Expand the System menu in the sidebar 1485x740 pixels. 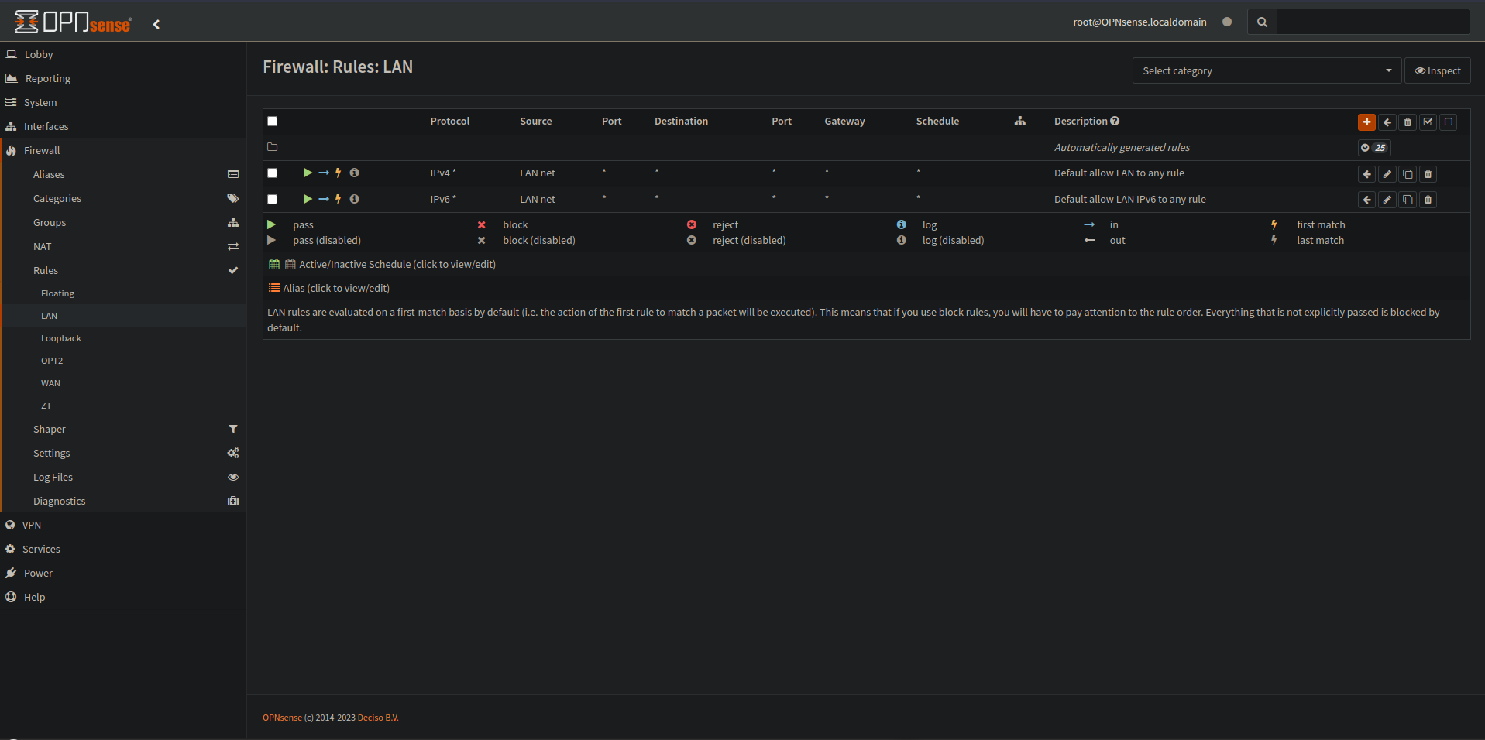point(123,102)
